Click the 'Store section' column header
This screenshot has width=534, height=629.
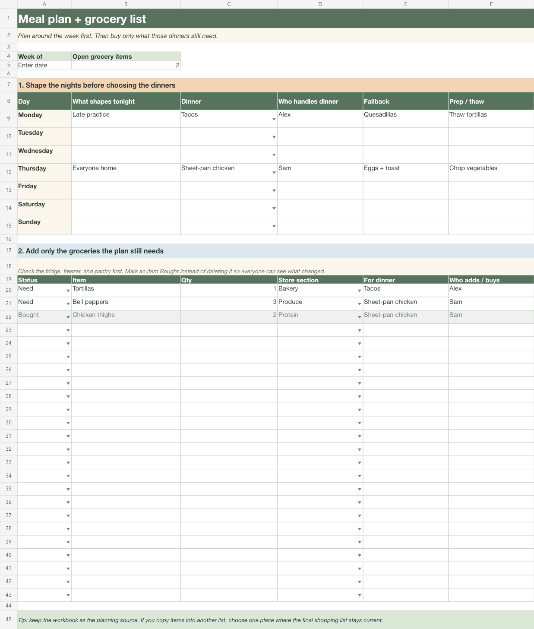click(320, 280)
